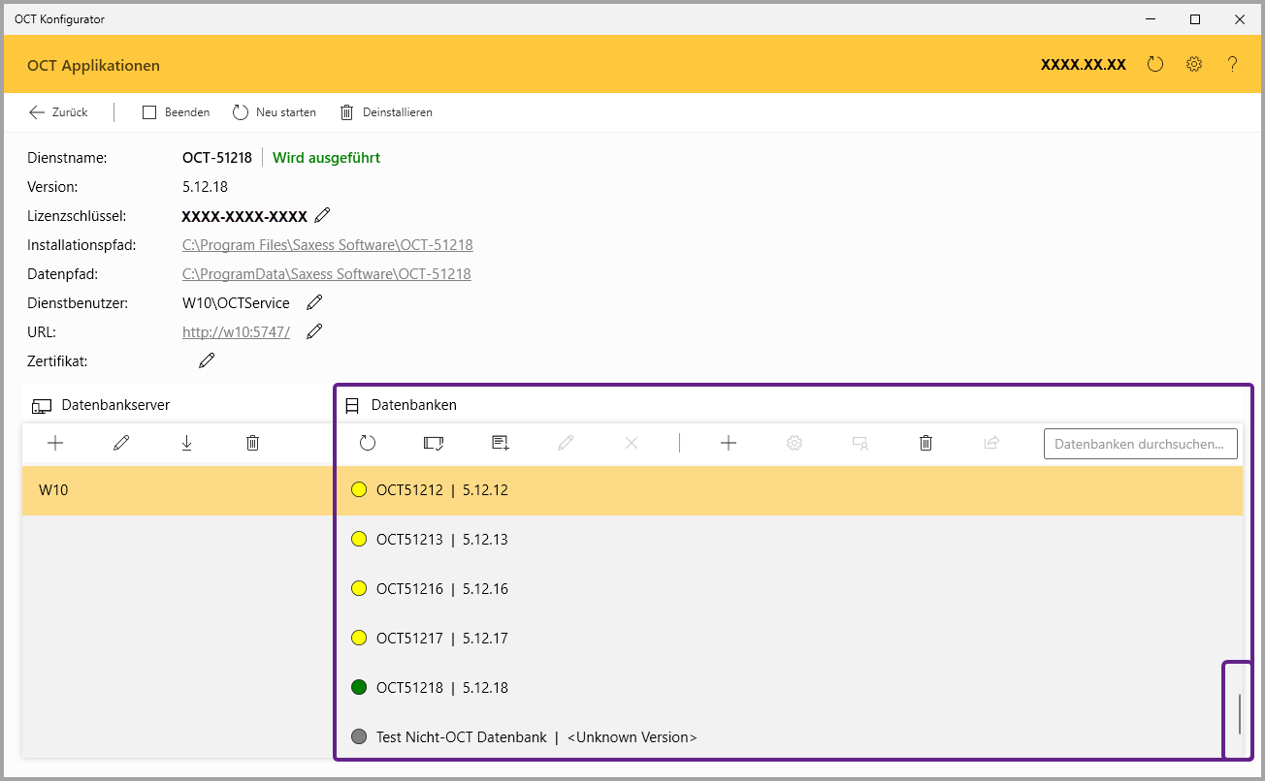Click the download arrow icon under Datenbankserver
This screenshot has width=1265, height=781.
point(186,443)
